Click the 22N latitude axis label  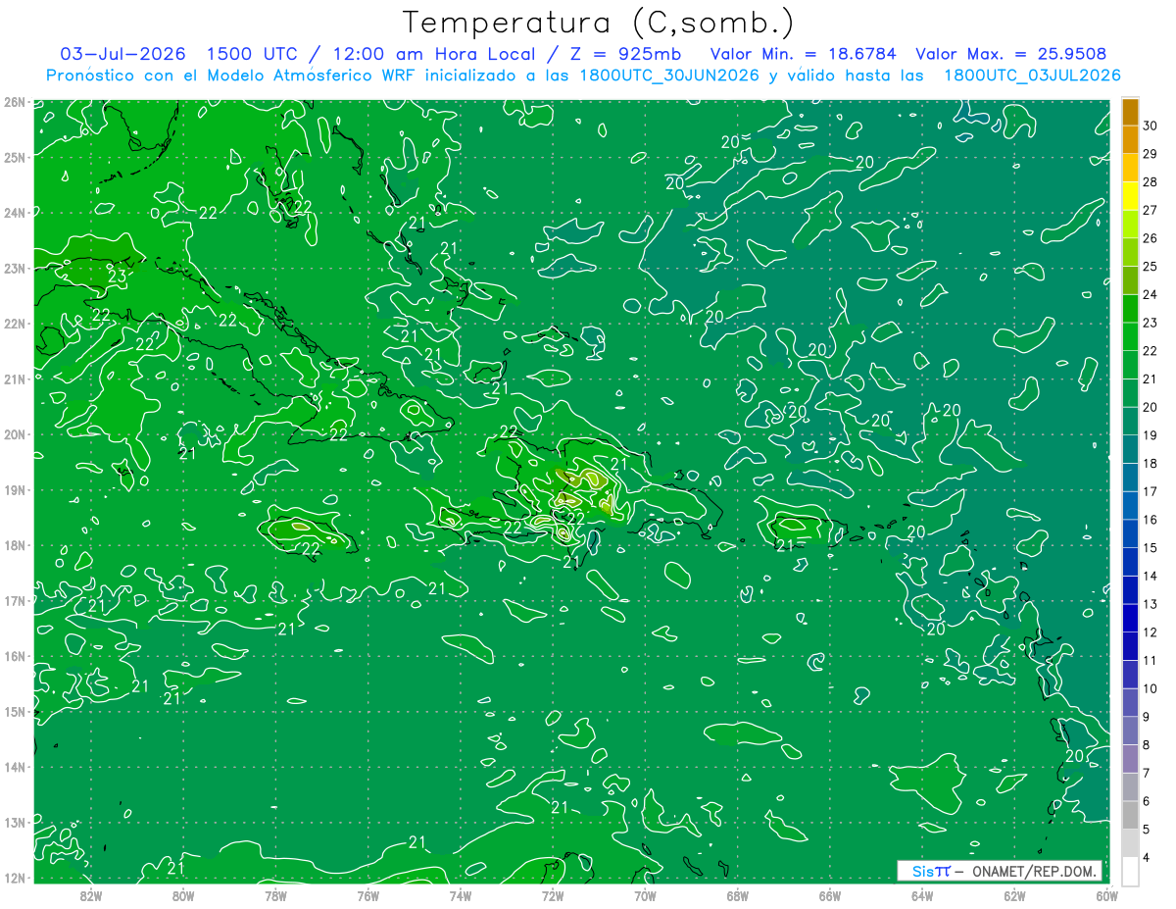pos(14,324)
